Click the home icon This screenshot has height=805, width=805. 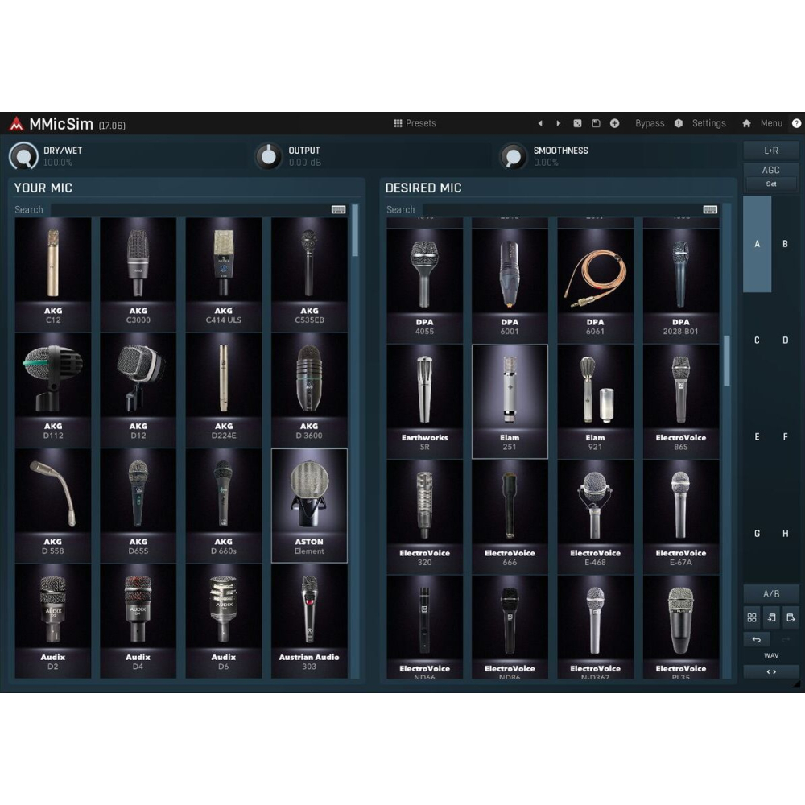click(746, 123)
